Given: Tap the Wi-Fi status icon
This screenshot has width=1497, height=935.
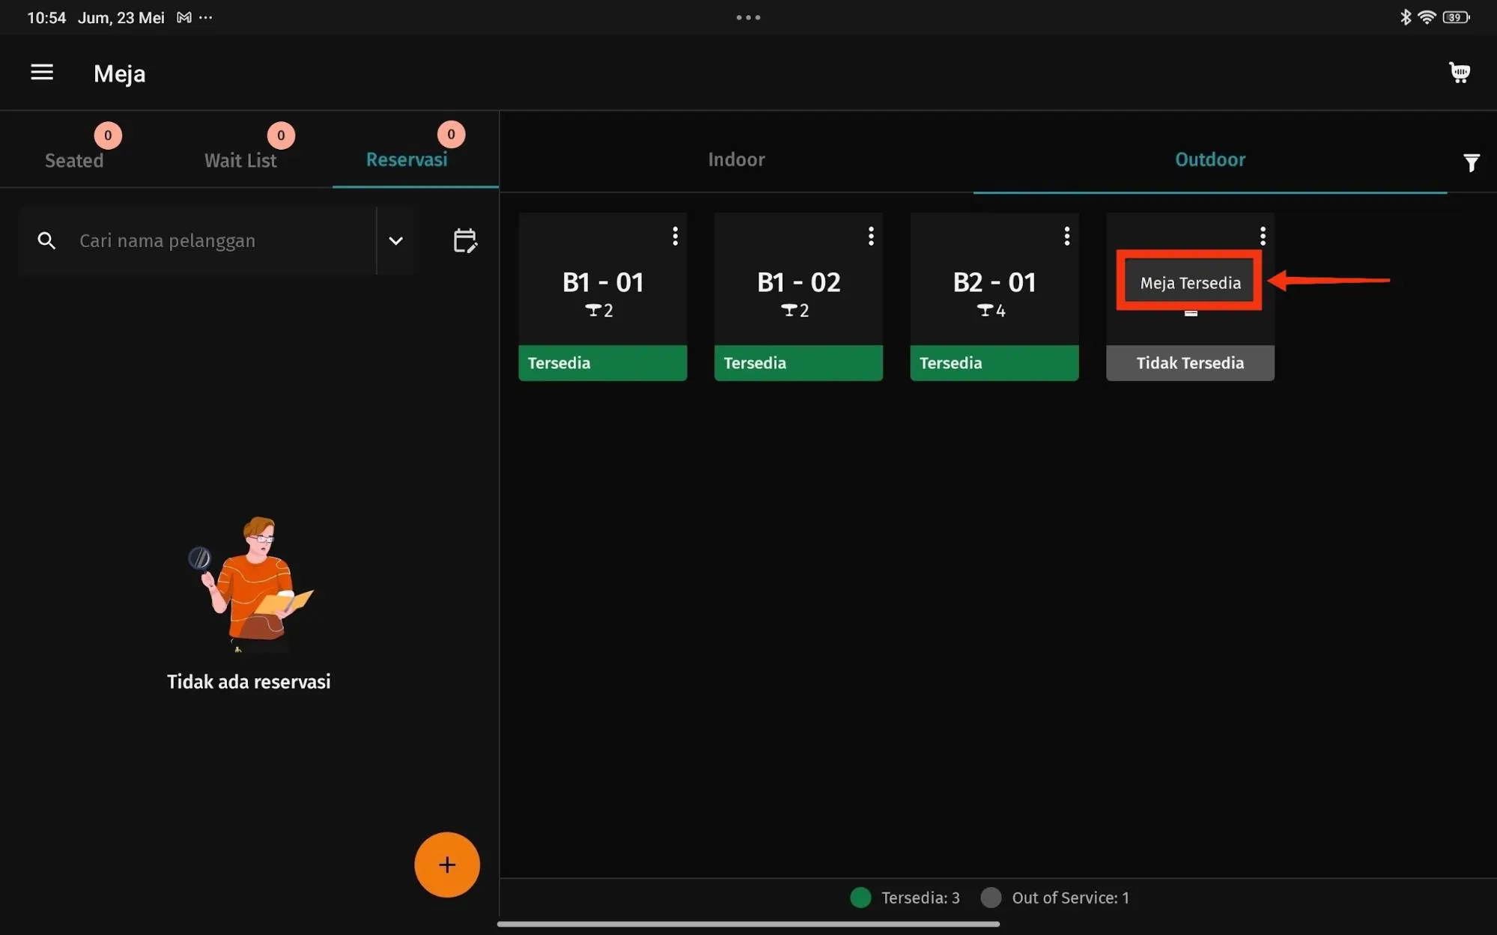Looking at the screenshot, I should pyautogui.click(x=1427, y=17).
